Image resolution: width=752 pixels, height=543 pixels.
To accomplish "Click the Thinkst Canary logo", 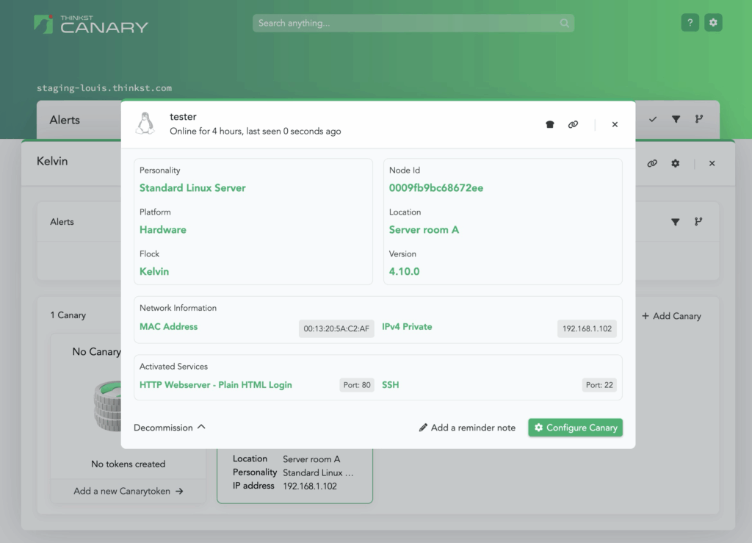I will coord(91,24).
